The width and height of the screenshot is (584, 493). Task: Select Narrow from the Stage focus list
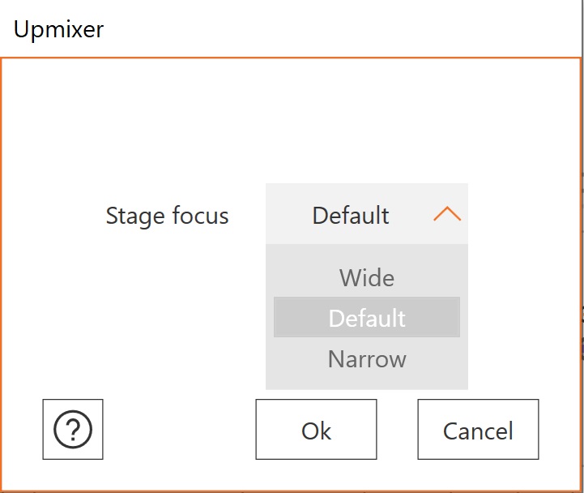pyautogui.click(x=367, y=358)
